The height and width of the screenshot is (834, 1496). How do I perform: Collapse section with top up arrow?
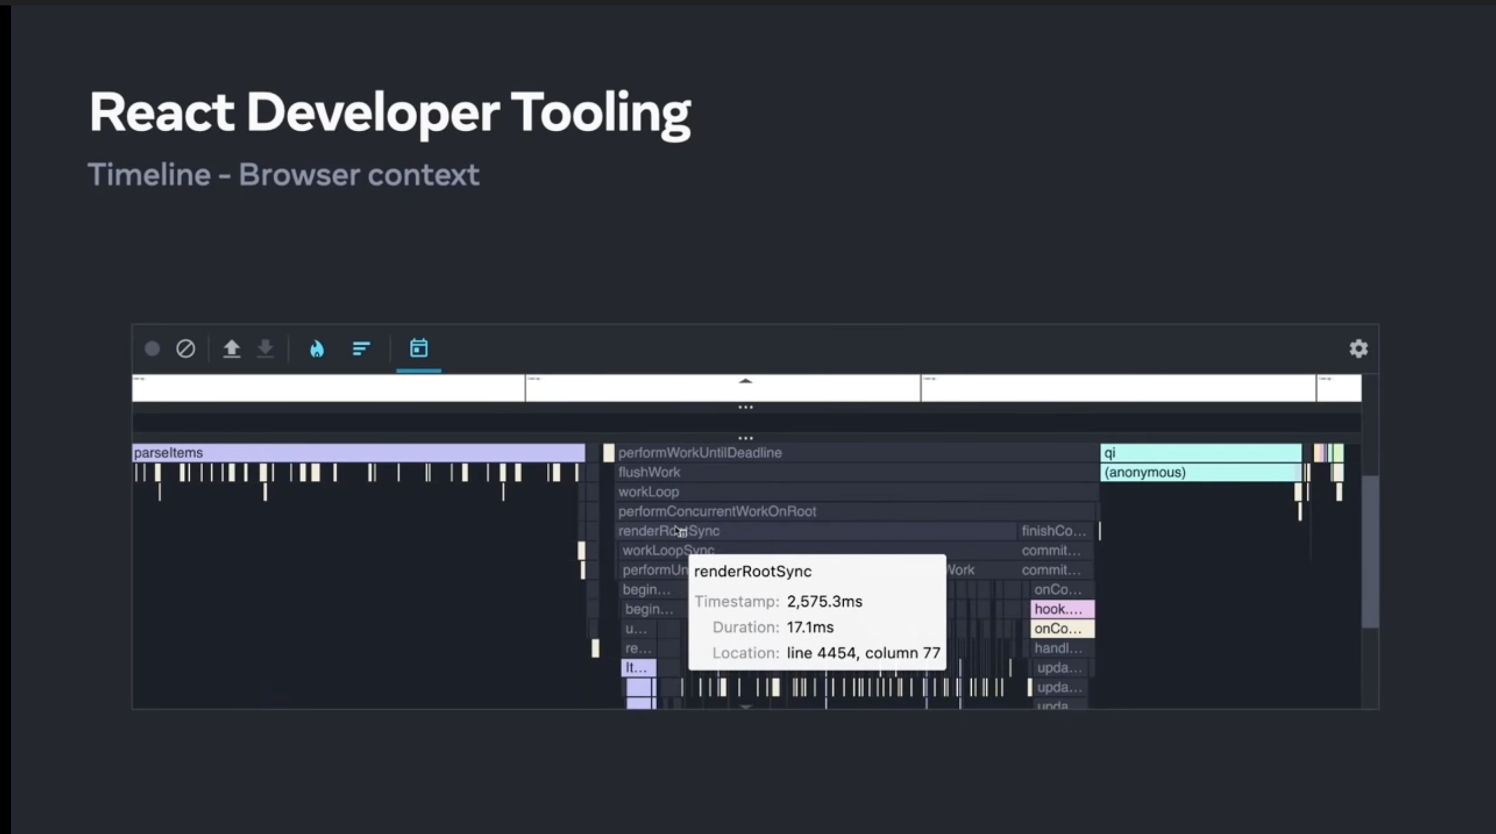tap(745, 381)
